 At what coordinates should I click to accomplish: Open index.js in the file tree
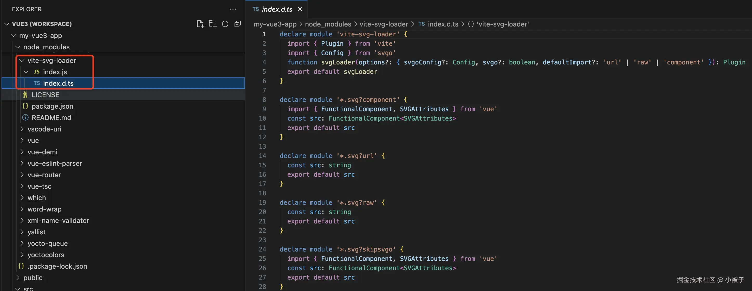coord(55,72)
